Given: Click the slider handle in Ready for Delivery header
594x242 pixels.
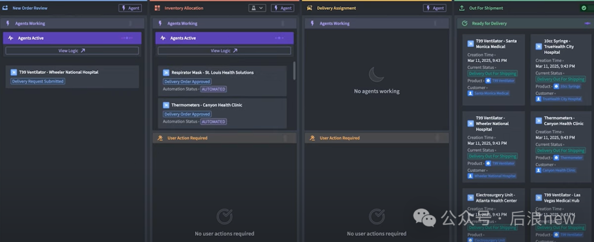Looking at the screenshot, I should 587,24.
